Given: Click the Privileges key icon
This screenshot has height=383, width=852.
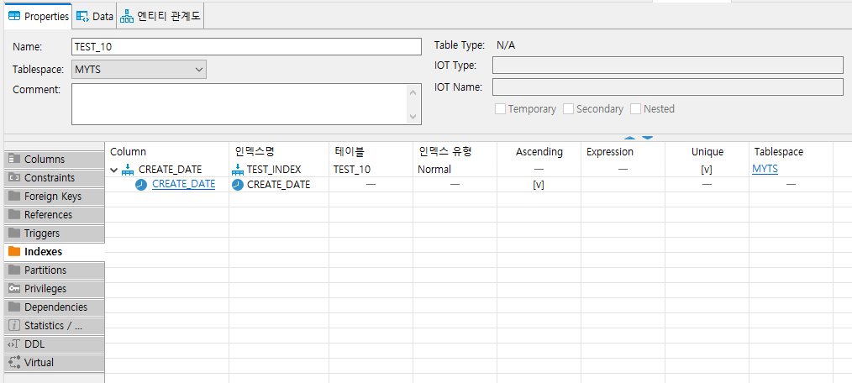Looking at the screenshot, I should pyautogui.click(x=14, y=288).
